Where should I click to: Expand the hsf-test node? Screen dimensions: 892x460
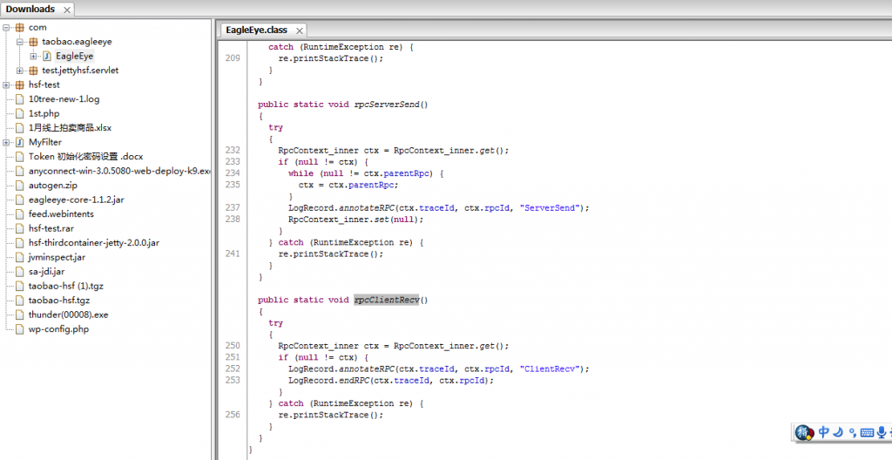[x=6, y=85]
